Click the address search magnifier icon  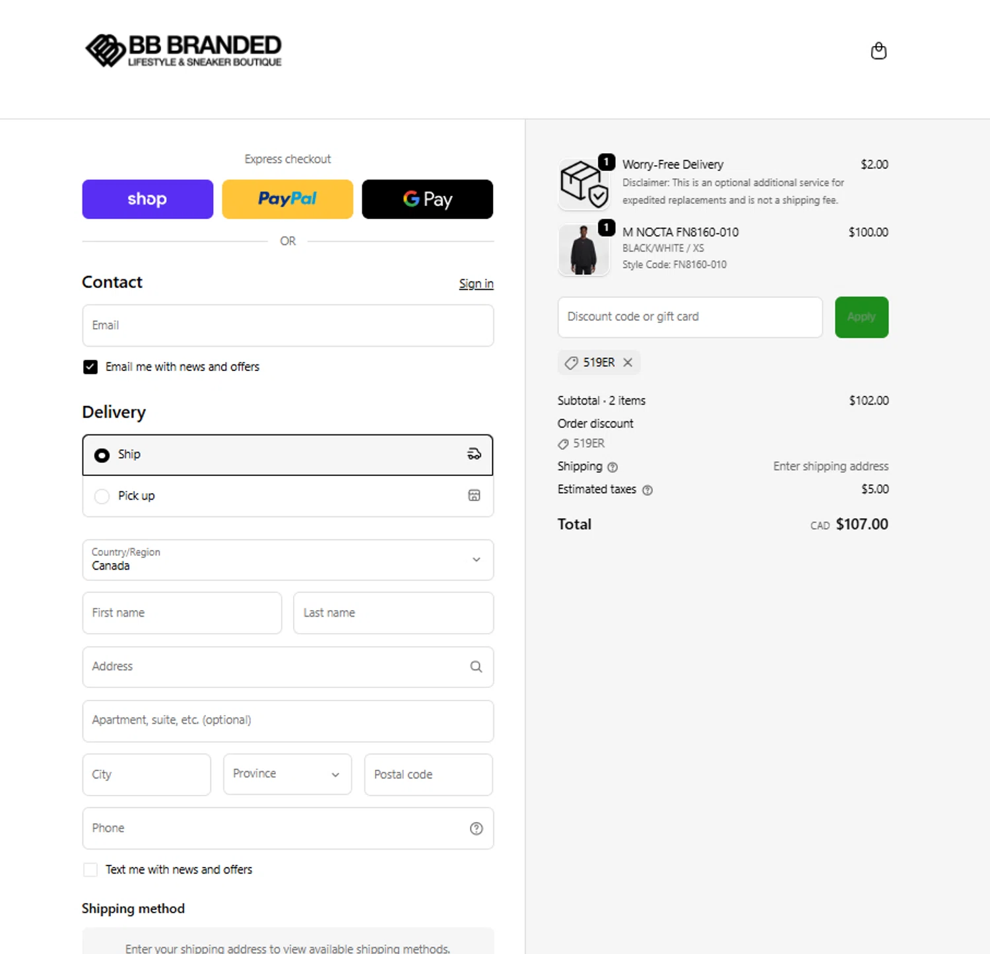pyautogui.click(x=476, y=667)
